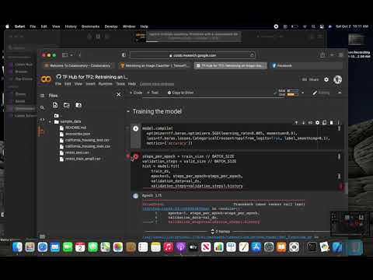Click the Safari address bar
373x280 pixels.
click(193, 55)
